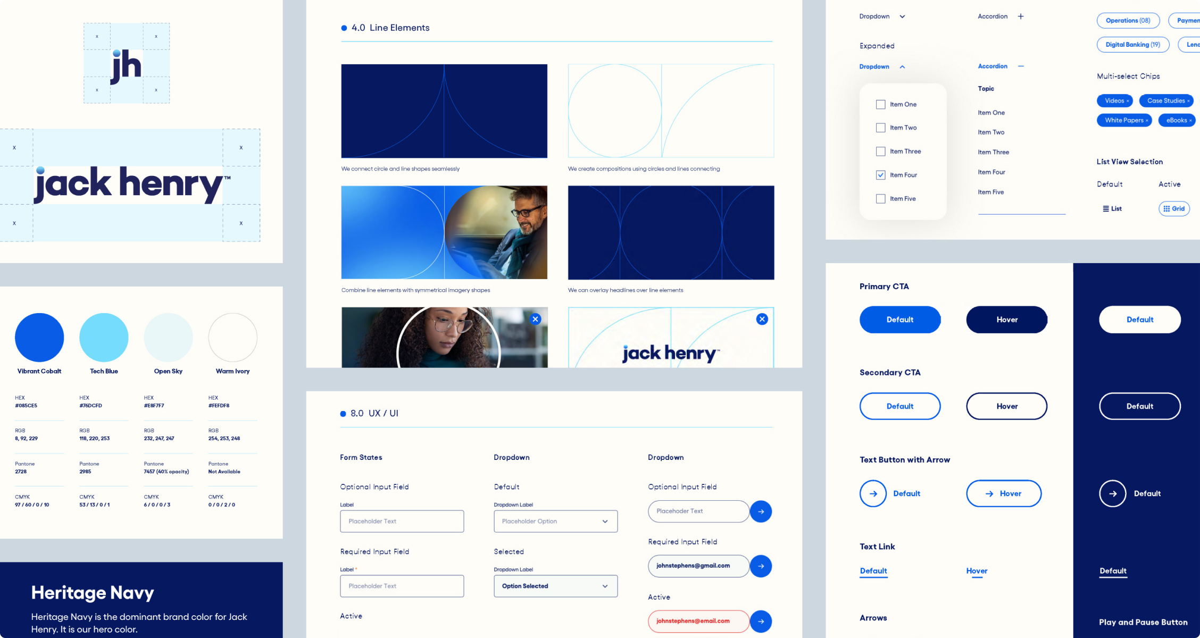Click the close X icon on image overlay

[536, 319]
